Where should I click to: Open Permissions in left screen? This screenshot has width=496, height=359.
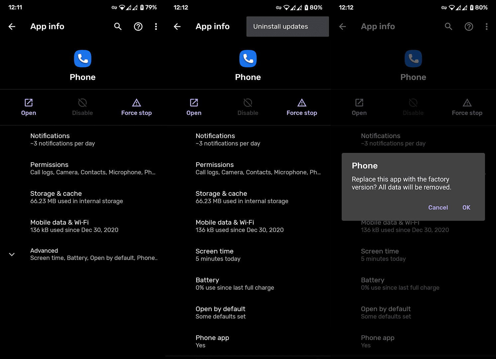pyautogui.click(x=83, y=169)
